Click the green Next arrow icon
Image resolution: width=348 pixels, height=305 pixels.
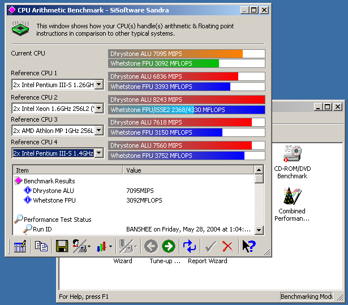pyautogui.click(x=169, y=246)
